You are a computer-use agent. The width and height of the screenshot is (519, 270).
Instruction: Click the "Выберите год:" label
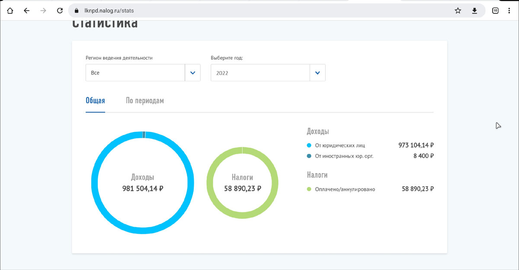(x=227, y=58)
